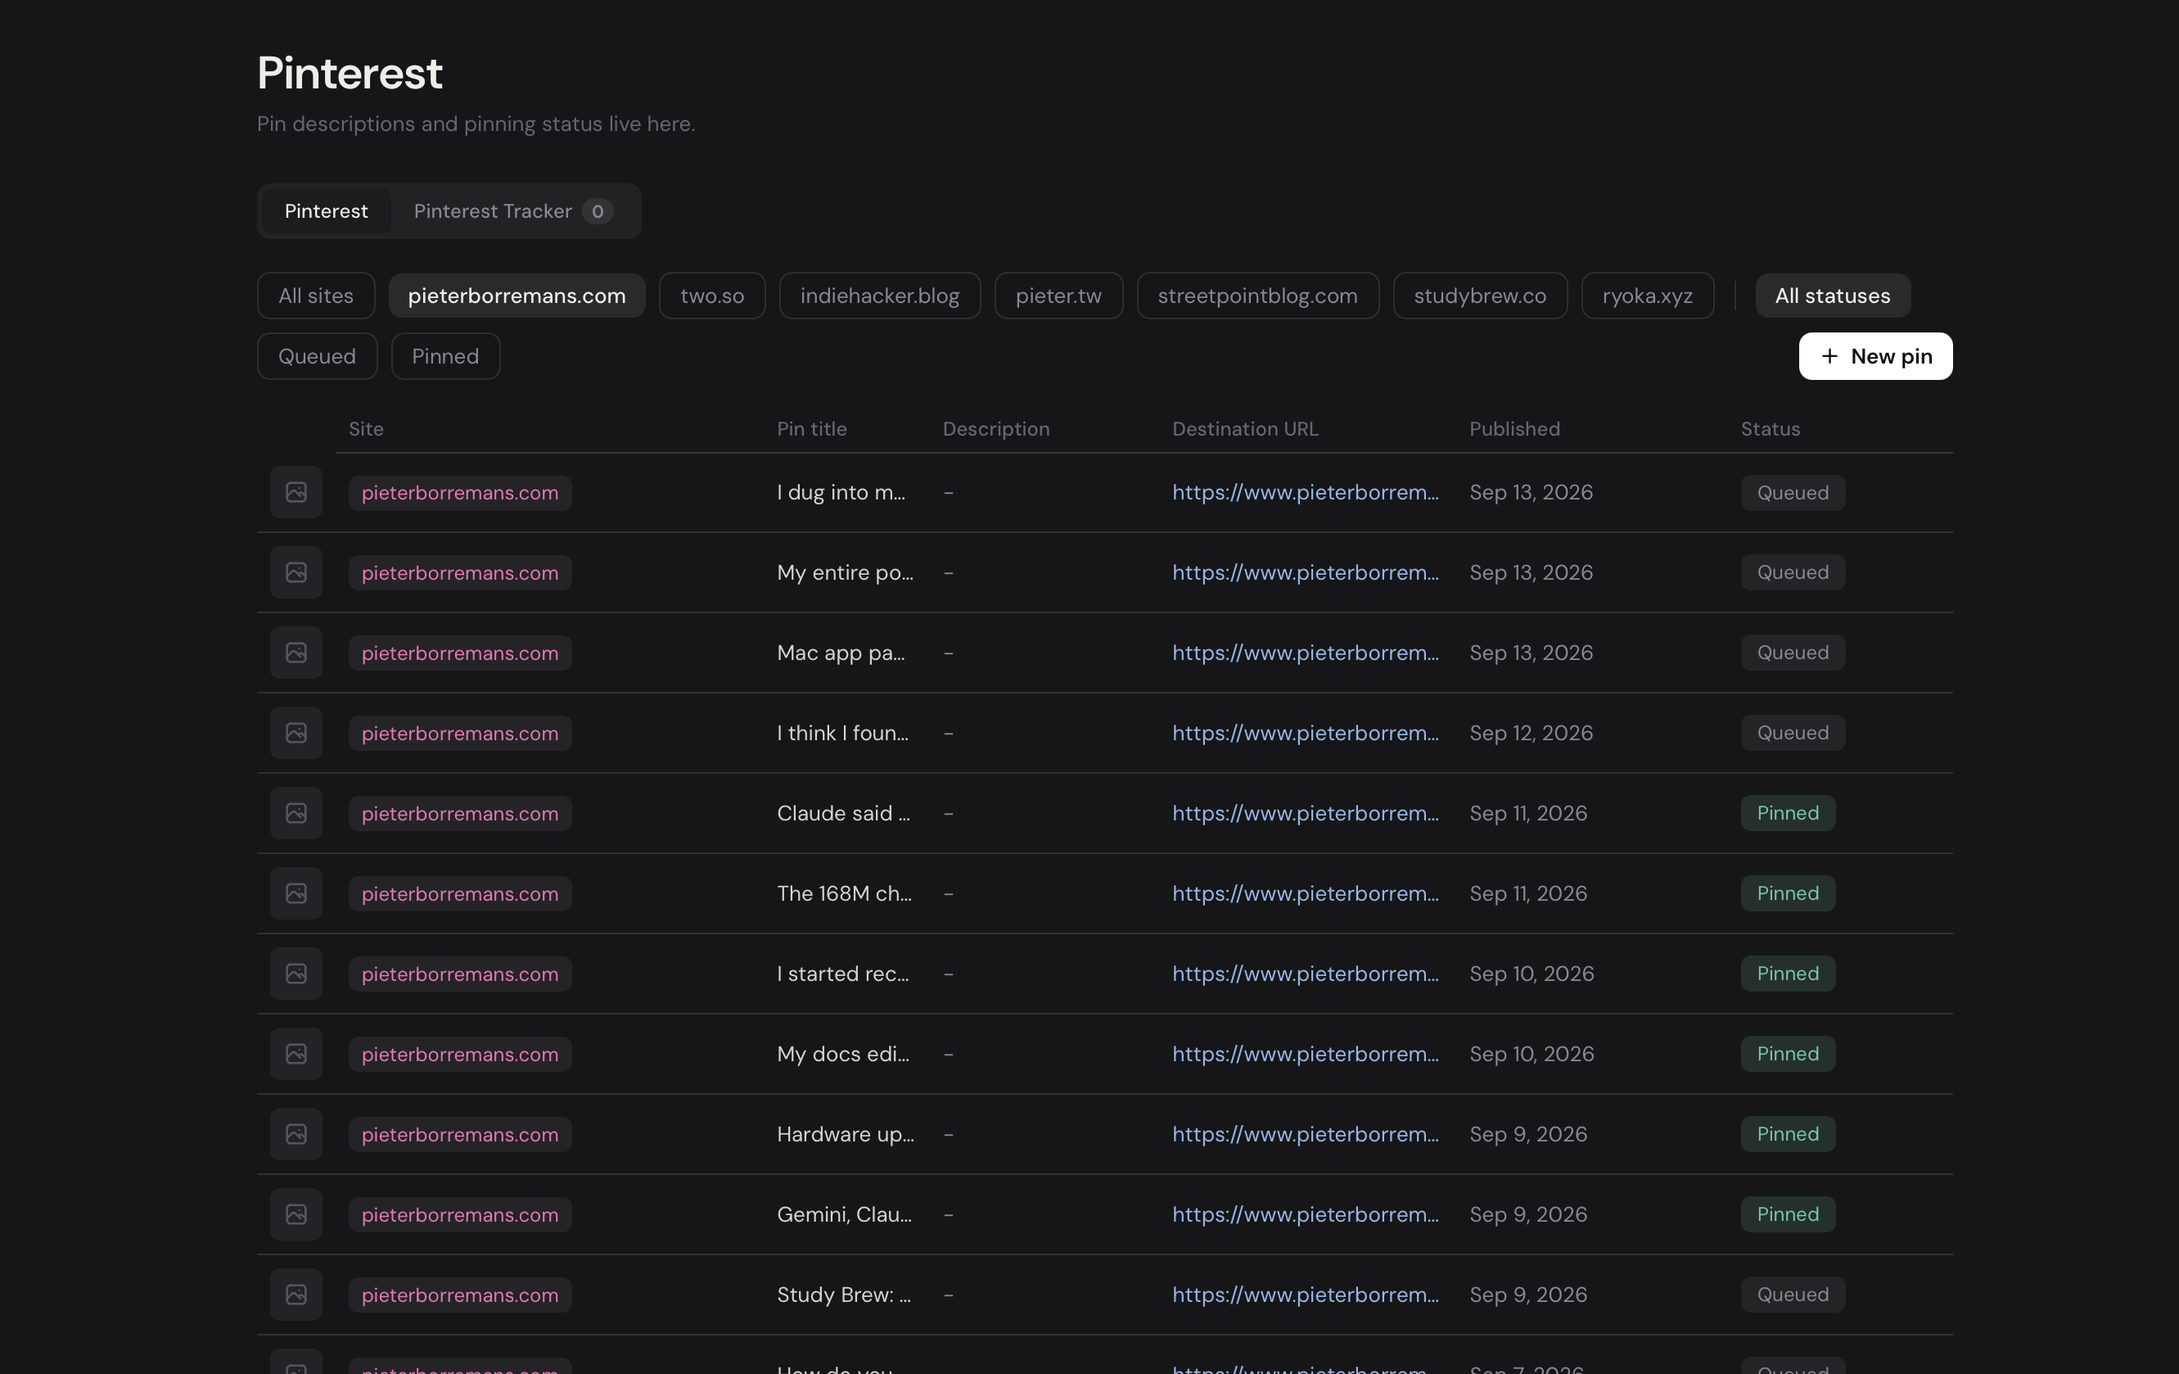Click the Status column header
This screenshot has width=2179, height=1374.
[x=1770, y=429]
